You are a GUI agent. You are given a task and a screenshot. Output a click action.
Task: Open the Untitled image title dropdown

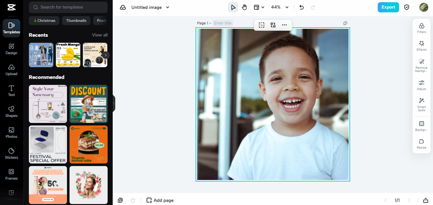coord(151,7)
